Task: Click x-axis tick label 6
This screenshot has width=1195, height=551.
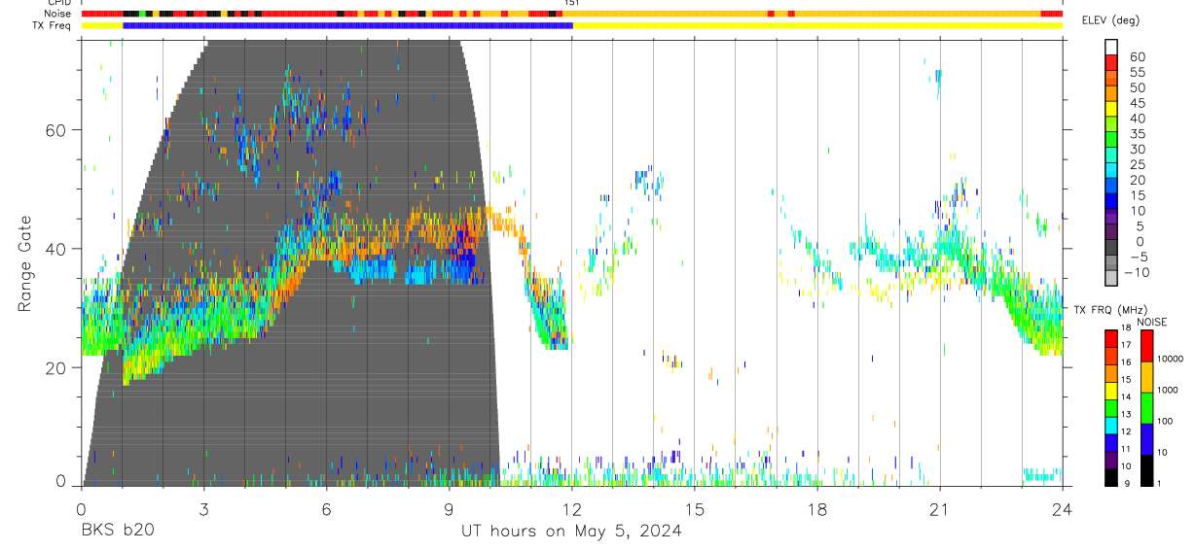Action: click(326, 509)
